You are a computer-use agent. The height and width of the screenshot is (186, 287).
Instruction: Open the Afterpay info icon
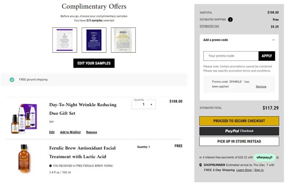pyautogui.click(x=277, y=158)
